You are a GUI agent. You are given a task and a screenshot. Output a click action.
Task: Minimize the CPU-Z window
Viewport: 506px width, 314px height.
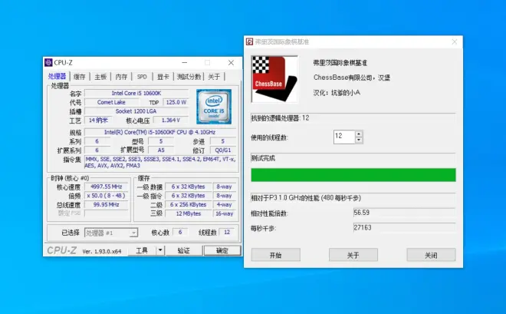pos(184,62)
